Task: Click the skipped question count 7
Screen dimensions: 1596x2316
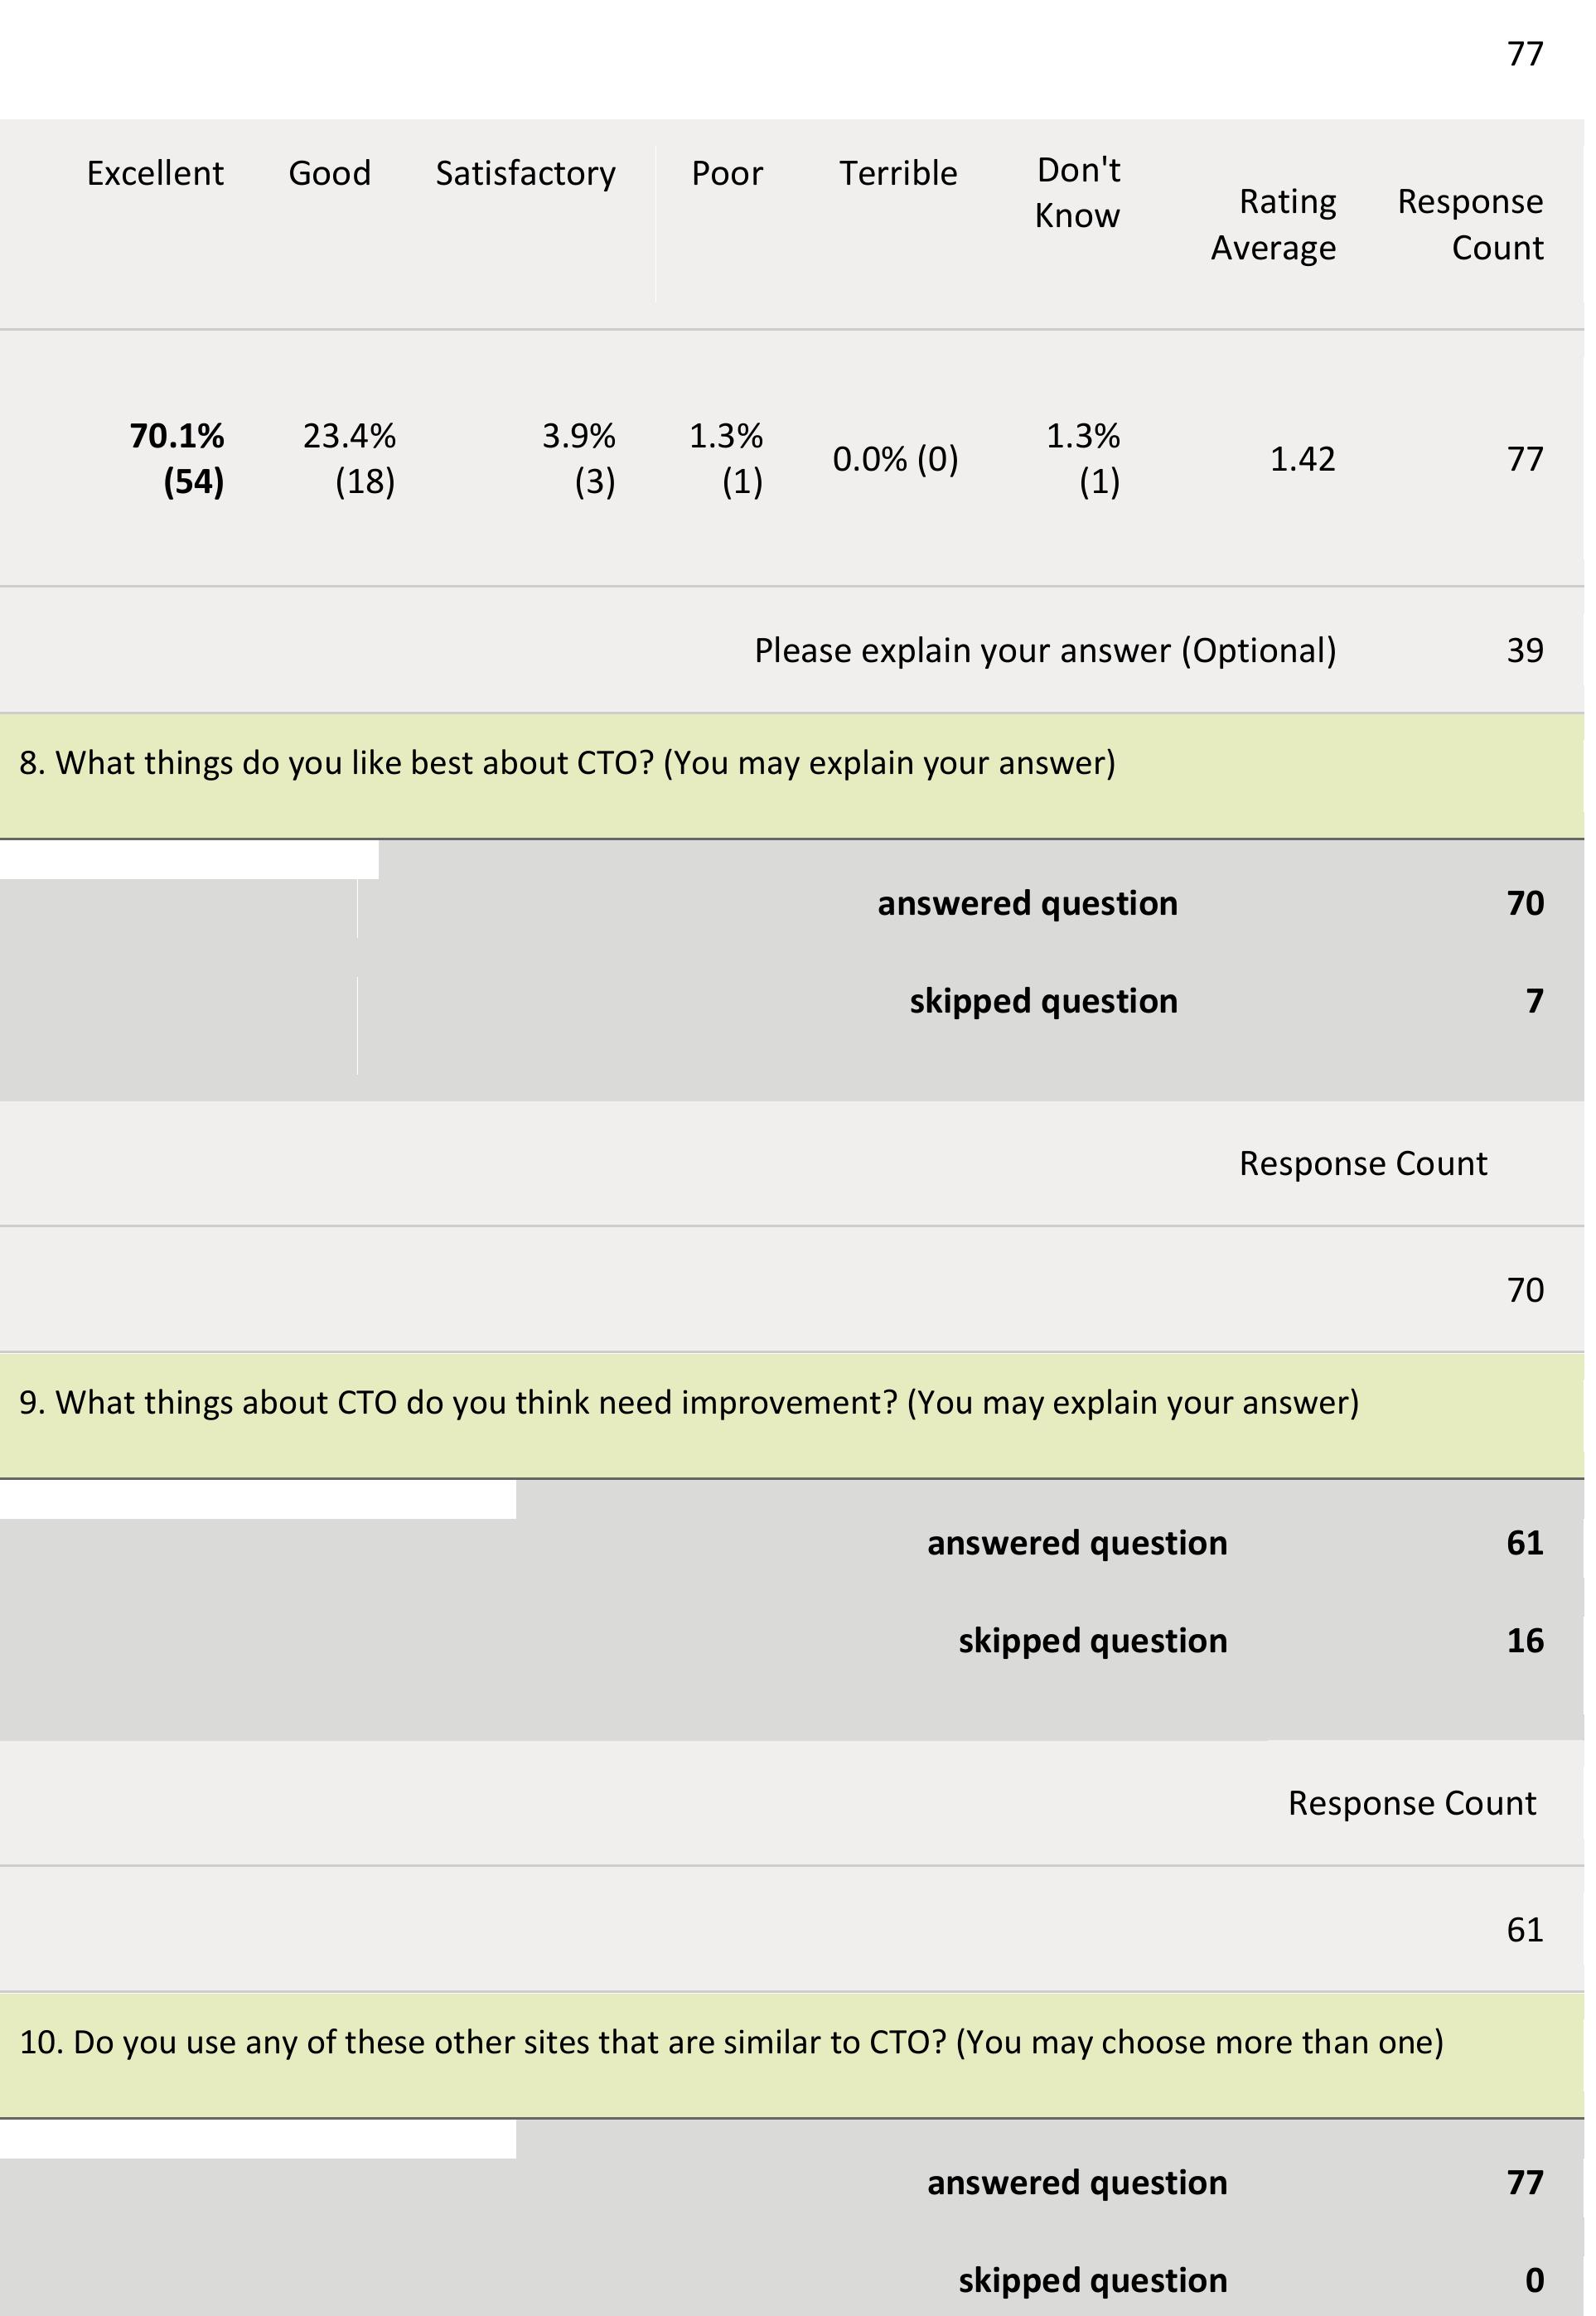Action: (1534, 1001)
